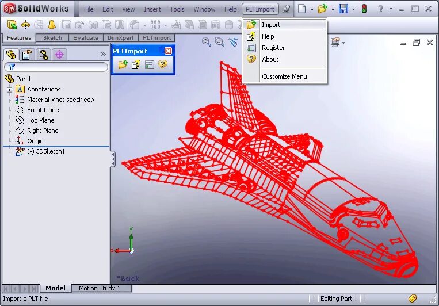Image resolution: width=439 pixels, height=306 pixels.
Task: Open the Save dropdown arrow
Action: (354, 9)
